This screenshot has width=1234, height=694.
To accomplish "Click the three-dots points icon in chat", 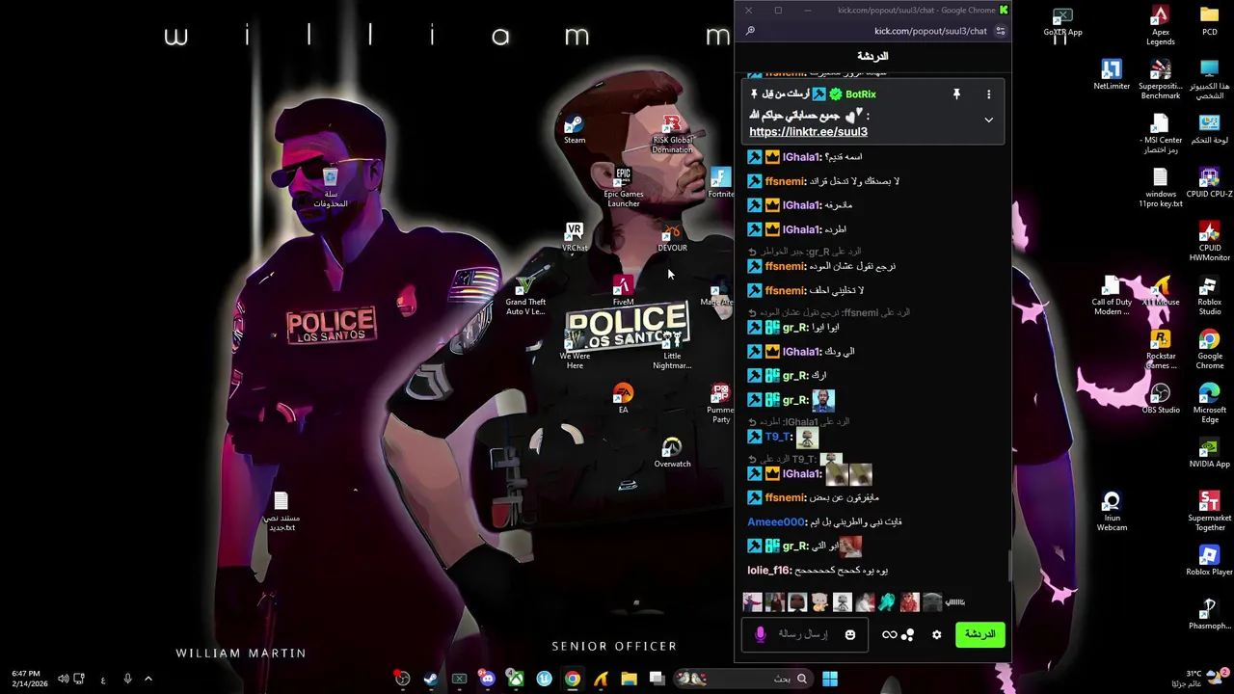I will coord(907,634).
